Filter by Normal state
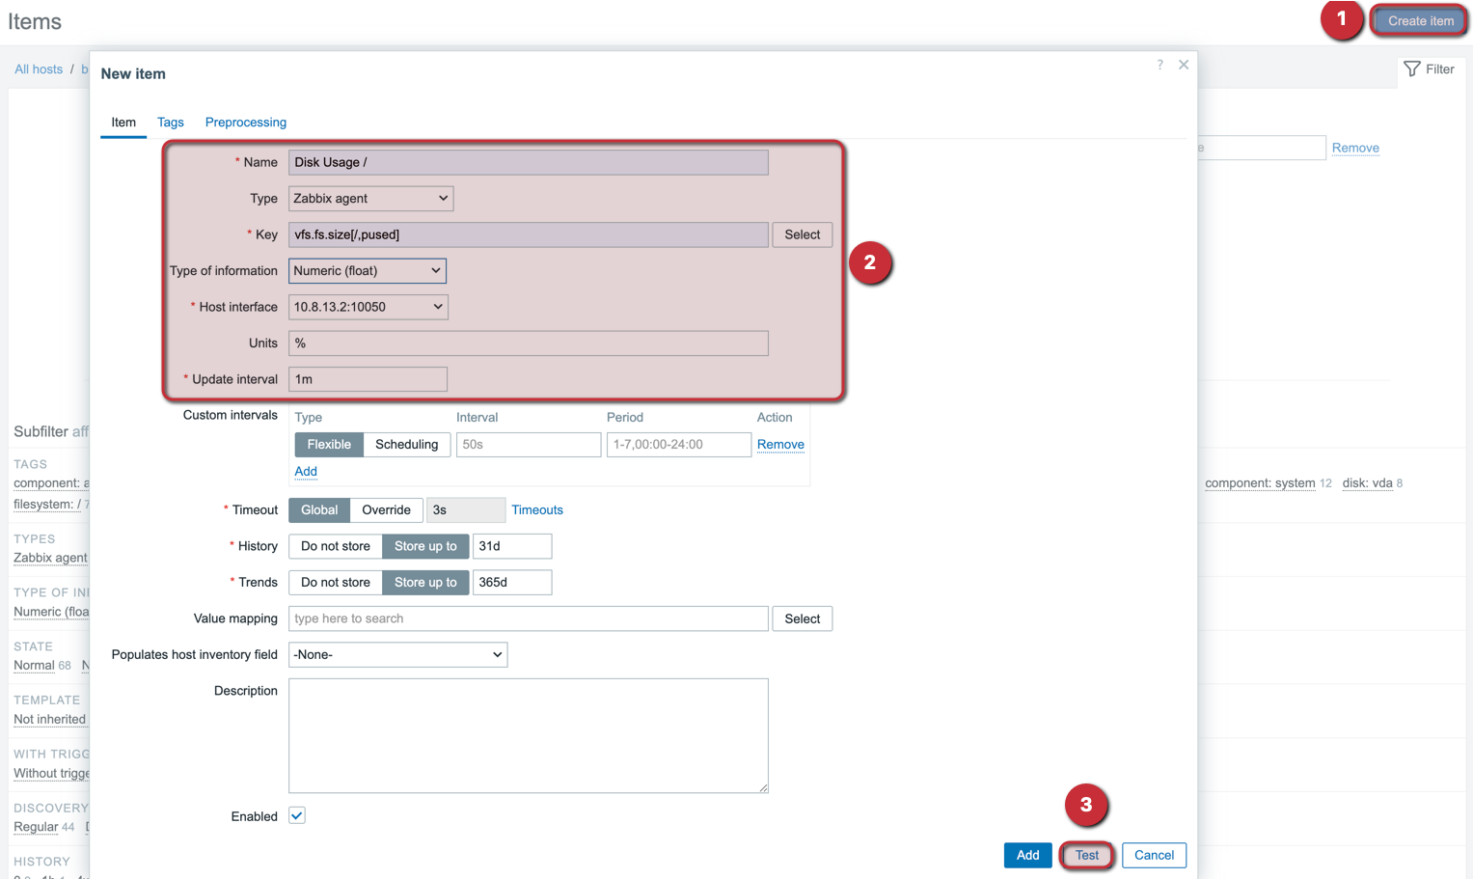This screenshot has width=1473, height=879. [x=34, y=666]
